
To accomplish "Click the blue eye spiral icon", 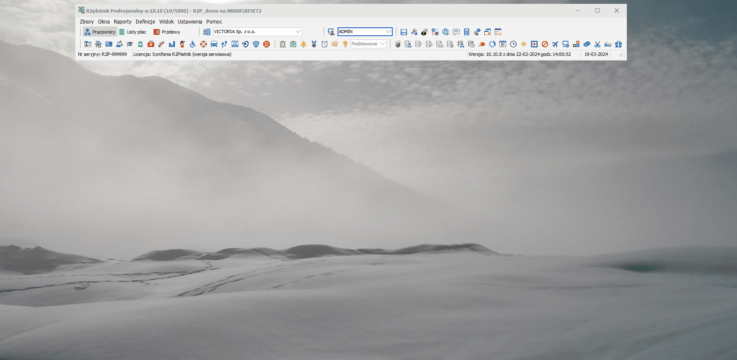I will tap(246, 44).
